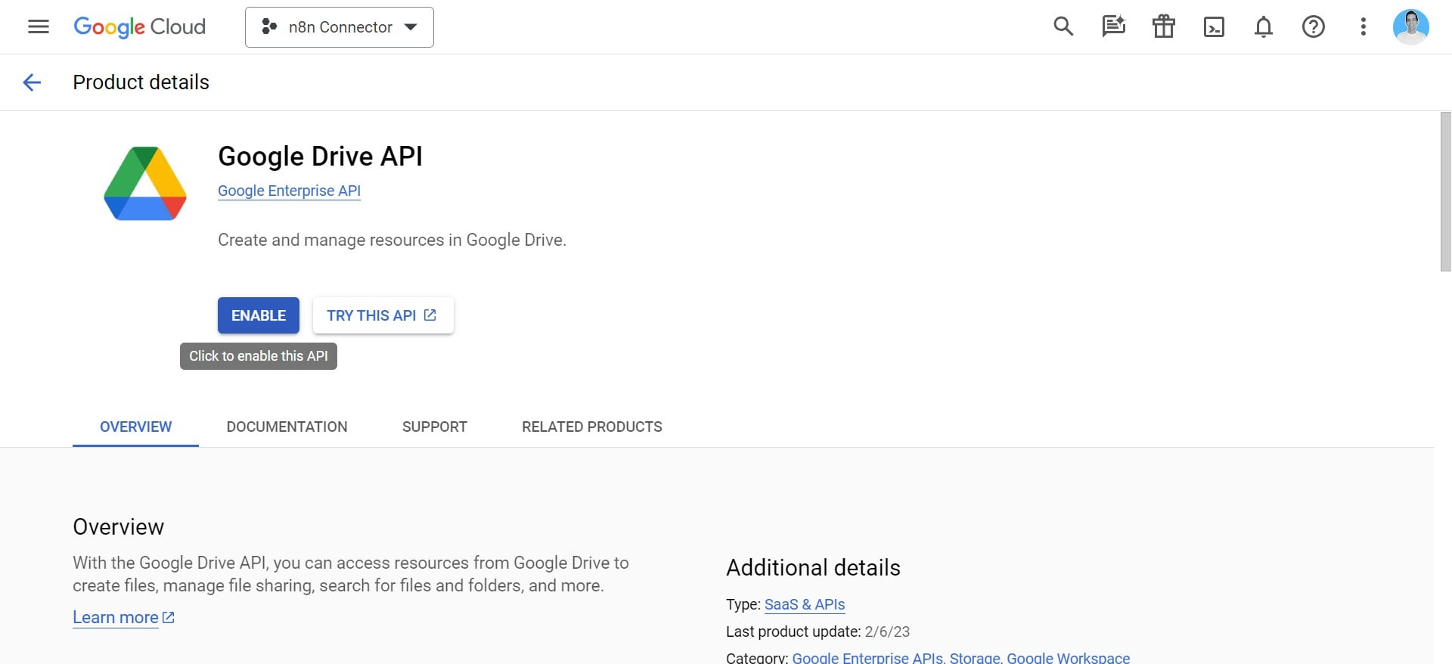Open the three-dot settings menu
Viewport: 1452px width, 664px height.
pyautogui.click(x=1364, y=27)
